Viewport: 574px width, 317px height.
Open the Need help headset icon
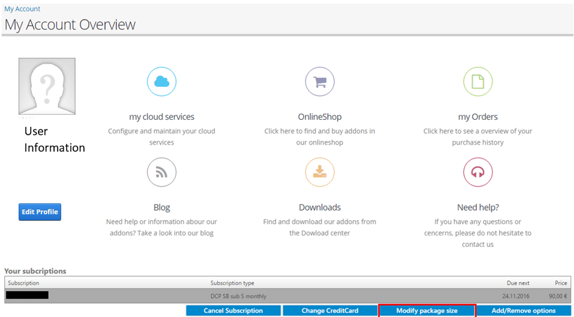[x=478, y=173]
